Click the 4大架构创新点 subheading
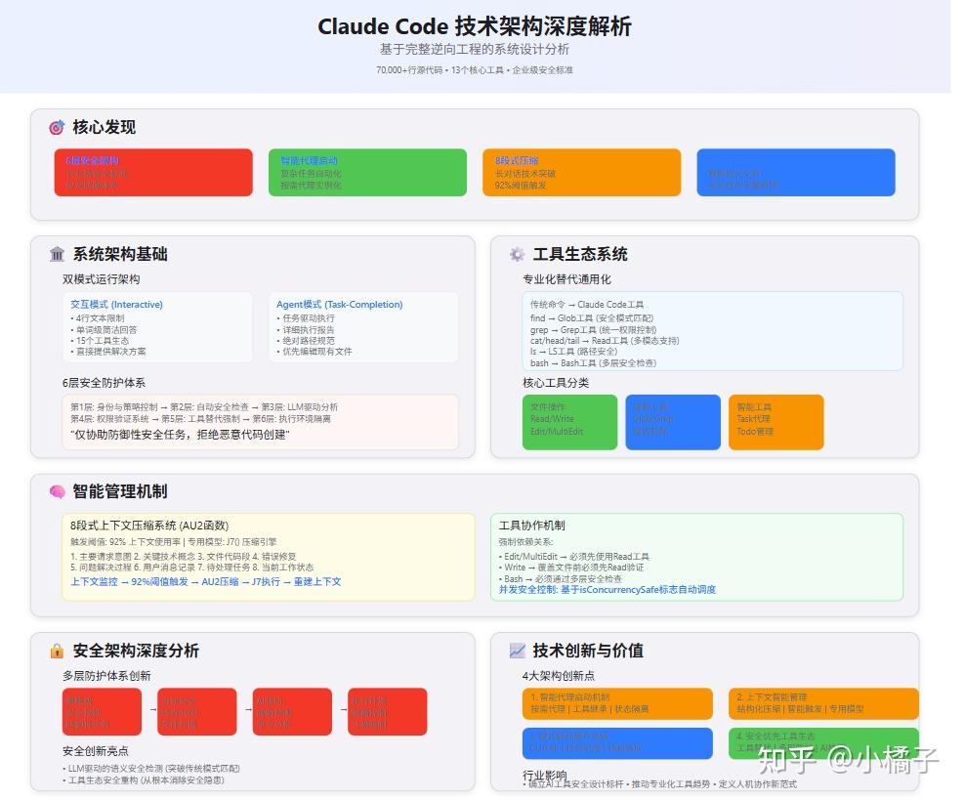 pos(559,676)
